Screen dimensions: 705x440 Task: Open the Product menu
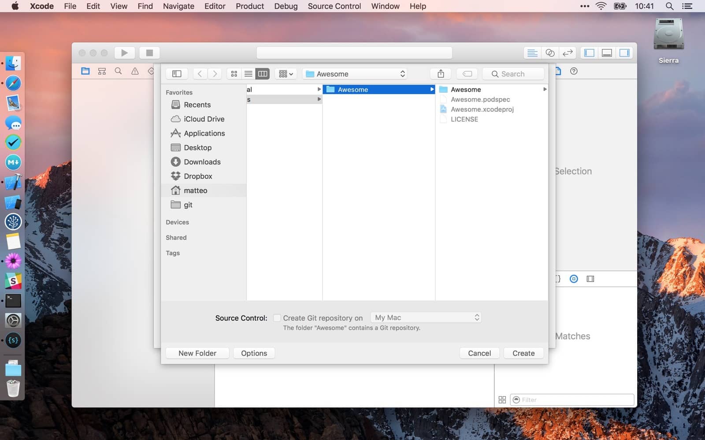pyautogui.click(x=249, y=6)
